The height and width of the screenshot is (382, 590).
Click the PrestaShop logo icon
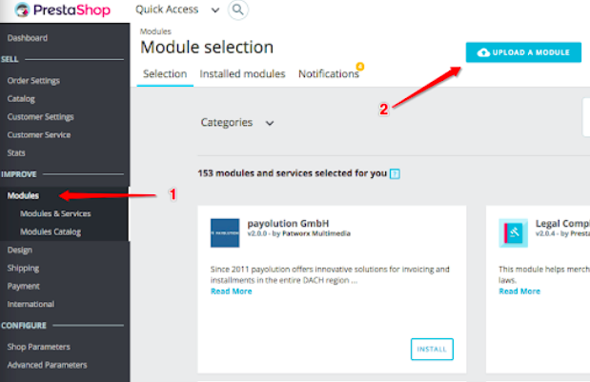coord(20,10)
